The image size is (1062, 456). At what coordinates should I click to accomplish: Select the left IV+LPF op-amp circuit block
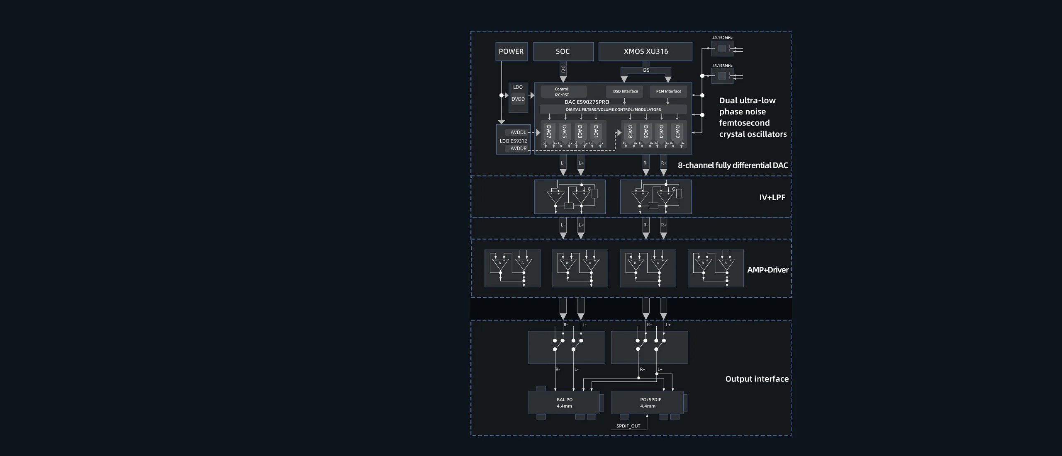(570, 197)
